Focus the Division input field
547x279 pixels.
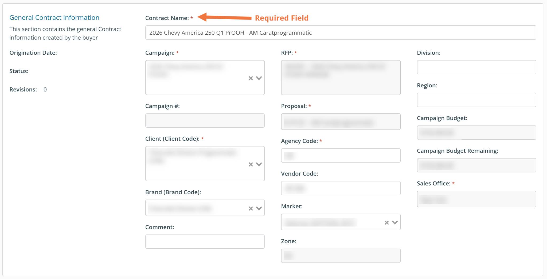[476, 67]
